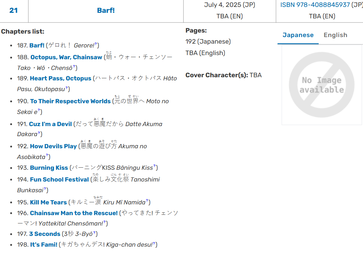The height and width of the screenshot is (256, 363).
Task: Click the question mark after Asobikata
Action: tap(47, 155)
